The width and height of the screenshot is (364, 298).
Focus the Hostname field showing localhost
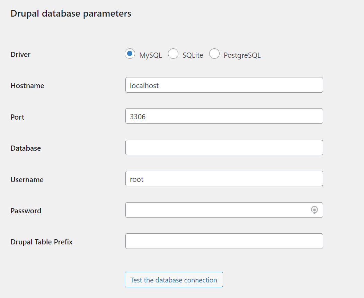[x=224, y=85]
